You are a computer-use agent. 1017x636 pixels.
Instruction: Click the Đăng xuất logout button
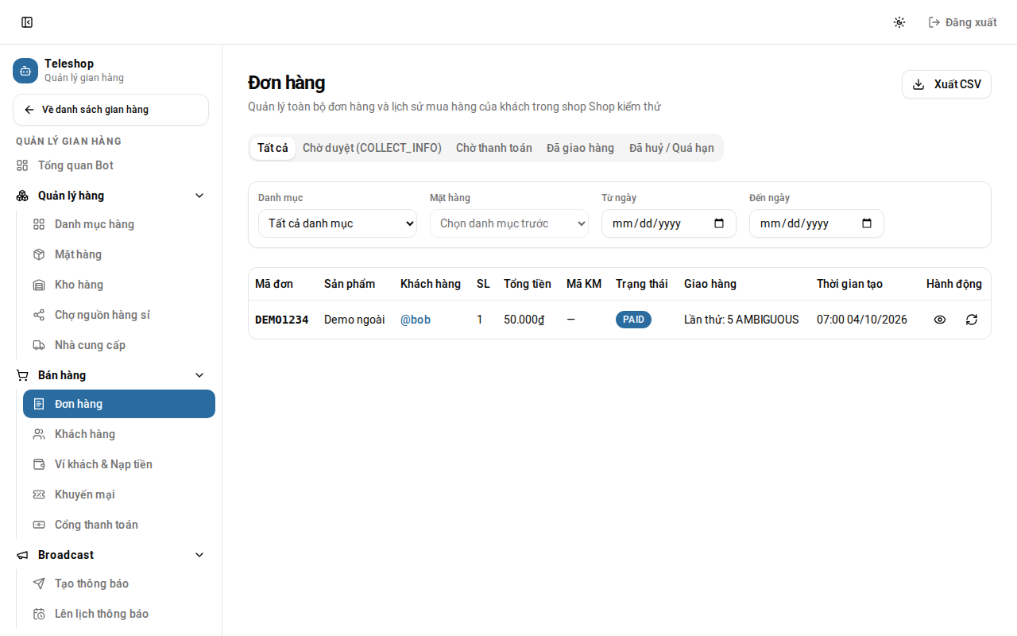click(963, 22)
